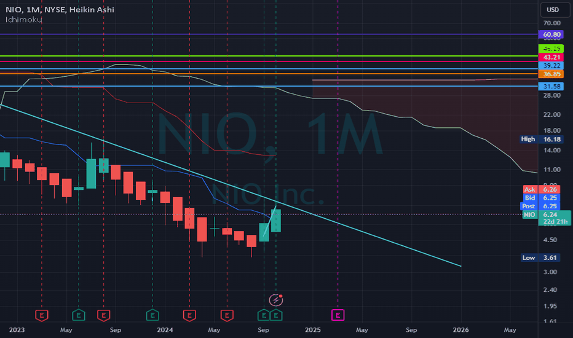Screen dimensions: 573x338
Task: Select the orange horizontal line at 36.85
Action: [269, 74]
